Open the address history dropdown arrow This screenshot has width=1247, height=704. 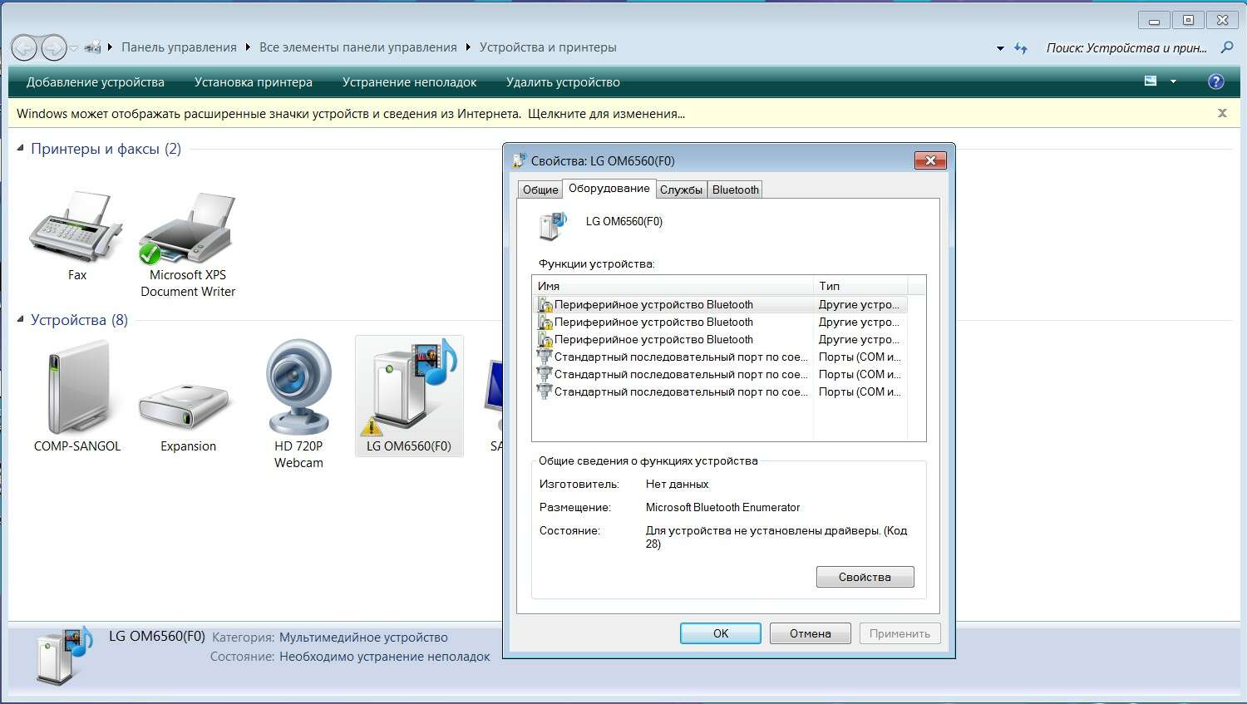(1000, 48)
